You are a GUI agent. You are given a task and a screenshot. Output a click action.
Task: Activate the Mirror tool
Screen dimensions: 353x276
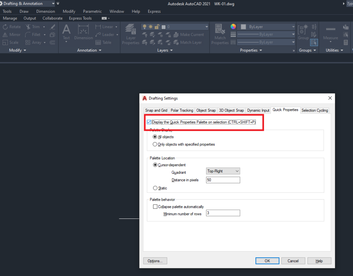click(12, 34)
